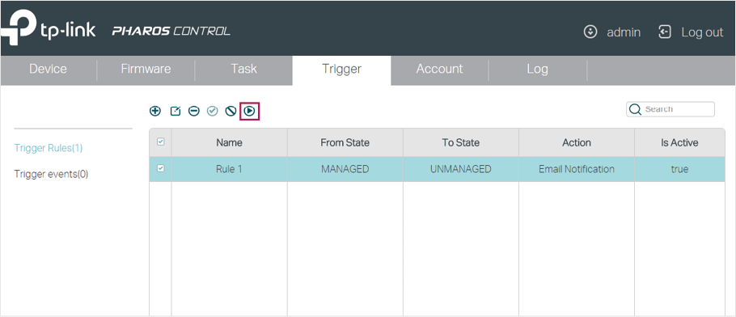Disable the rule with the slashed circle icon

(231, 112)
